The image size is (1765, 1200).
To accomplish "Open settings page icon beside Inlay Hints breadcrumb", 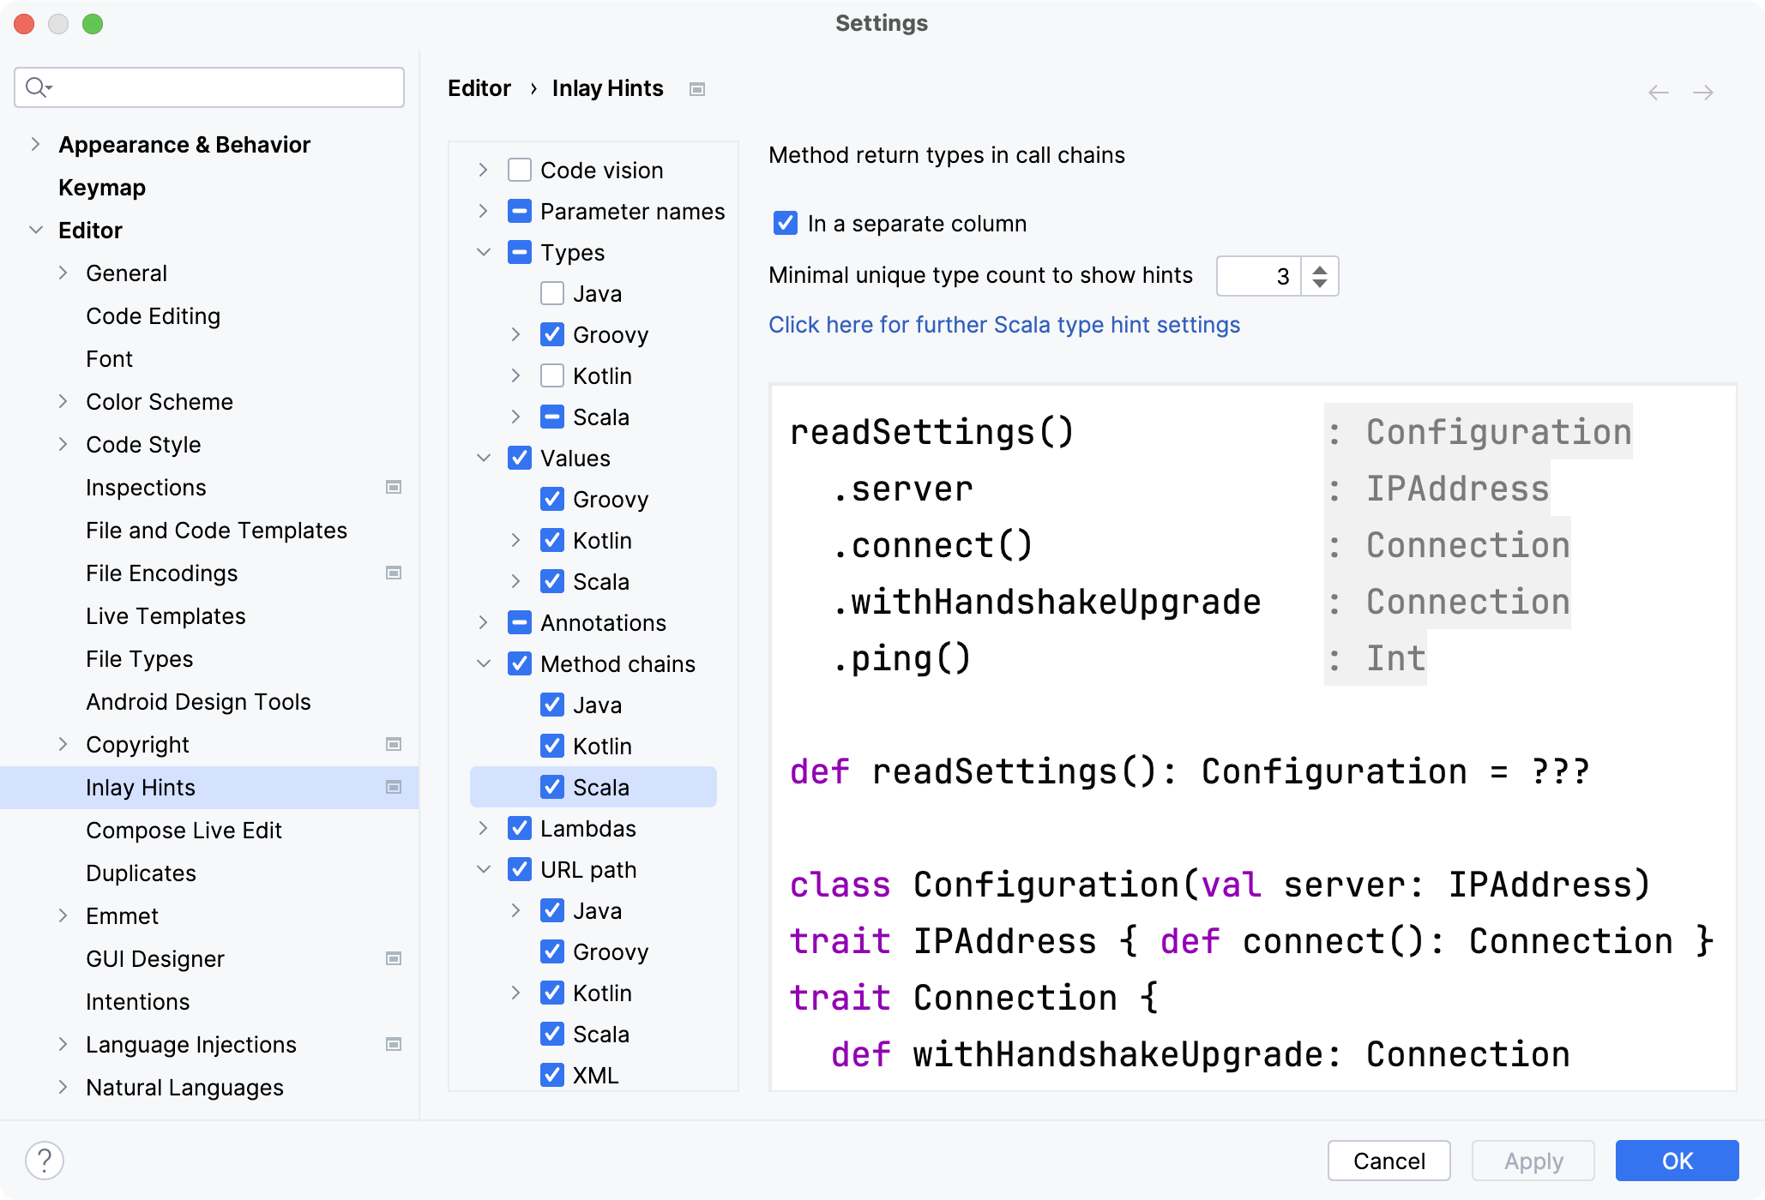I will tap(696, 88).
